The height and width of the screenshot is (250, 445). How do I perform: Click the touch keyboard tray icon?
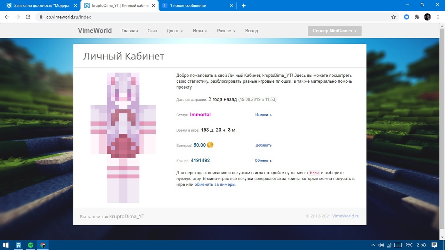tap(398, 245)
